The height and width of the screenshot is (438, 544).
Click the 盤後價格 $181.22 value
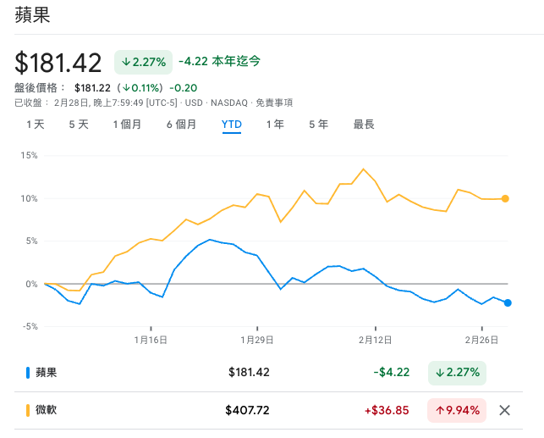(x=92, y=88)
